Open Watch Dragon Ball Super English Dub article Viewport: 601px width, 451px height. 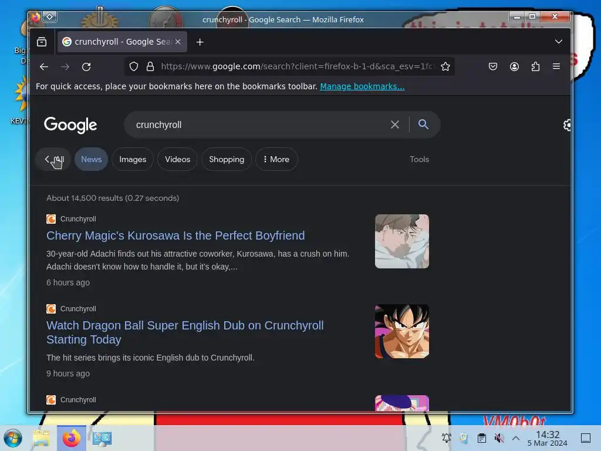coord(185,332)
